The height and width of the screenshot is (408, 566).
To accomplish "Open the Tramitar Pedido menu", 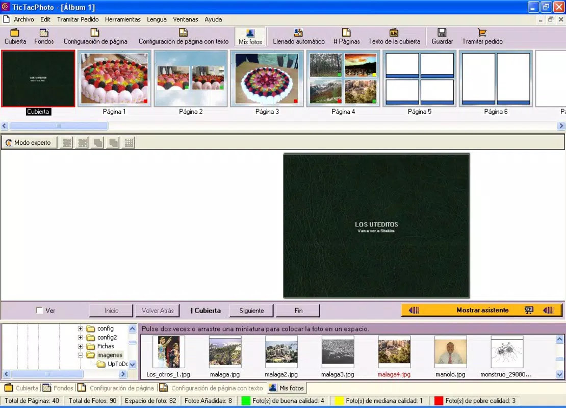I will [x=78, y=19].
